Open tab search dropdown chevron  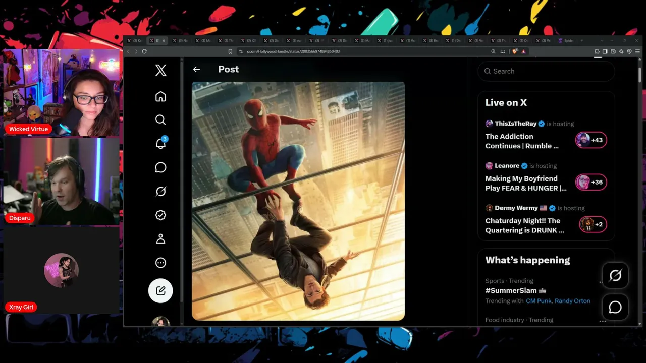pyautogui.click(x=601, y=41)
